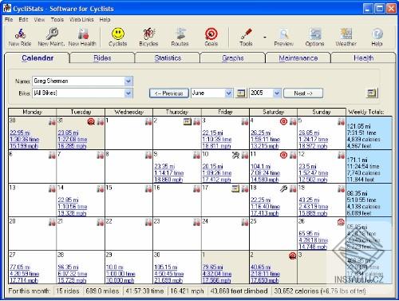The width and height of the screenshot is (399, 301).
Task: Open the Goals target icon
Action: [211, 34]
